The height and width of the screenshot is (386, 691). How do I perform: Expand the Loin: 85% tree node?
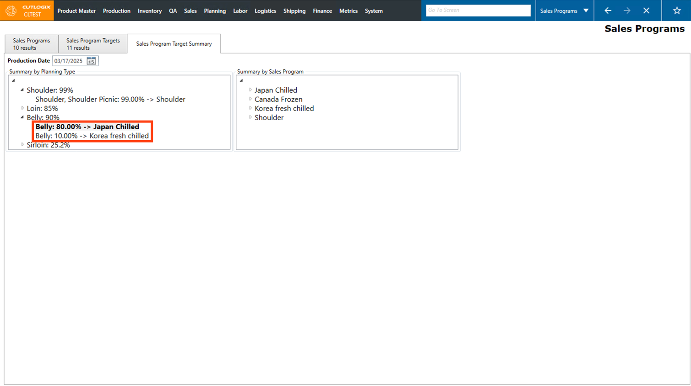point(22,108)
